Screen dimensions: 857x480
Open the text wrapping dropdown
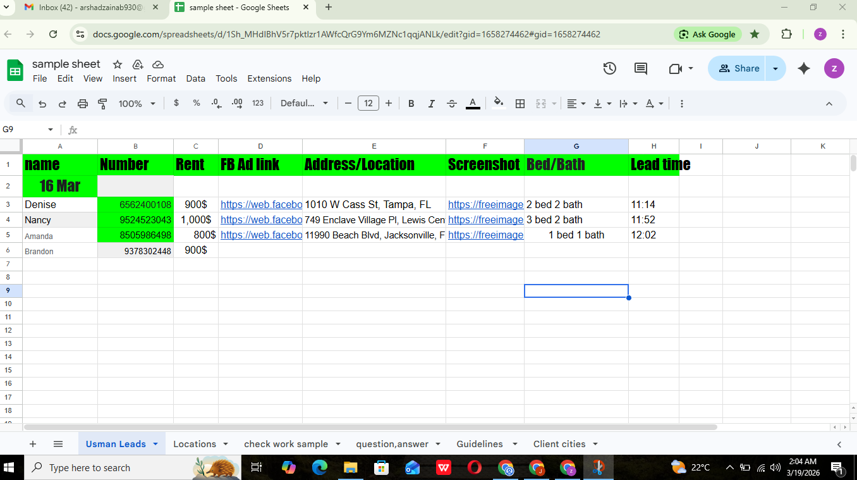click(x=628, y=104)
